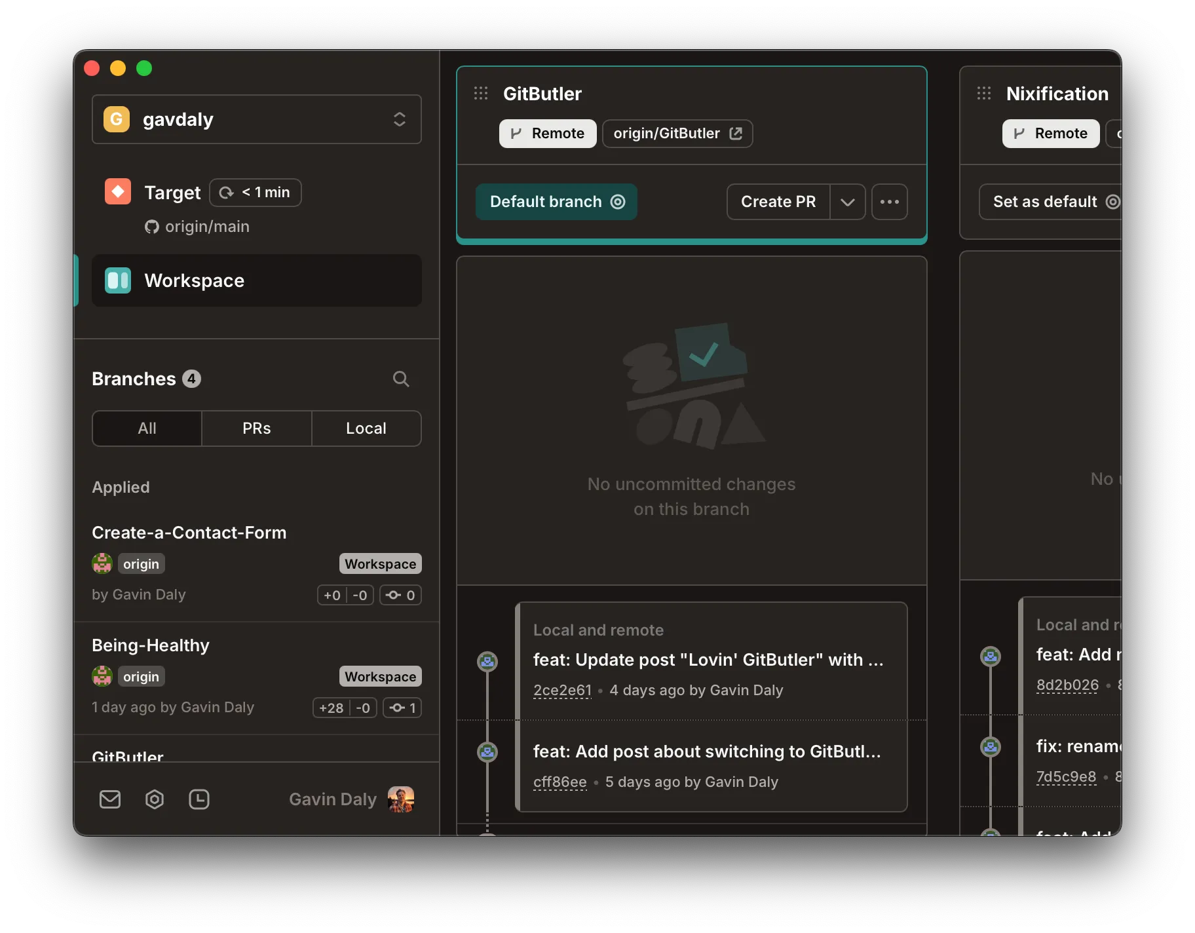Screen dimensions: 1195x933
Task: Click the Nixification lane drag handle
Action: [984, 94]
